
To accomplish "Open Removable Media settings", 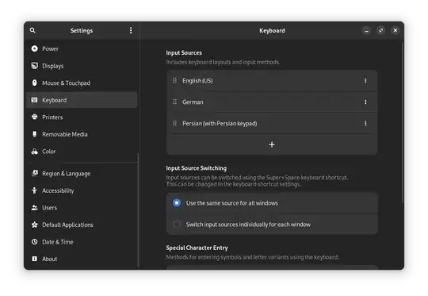I will (82, 134).
